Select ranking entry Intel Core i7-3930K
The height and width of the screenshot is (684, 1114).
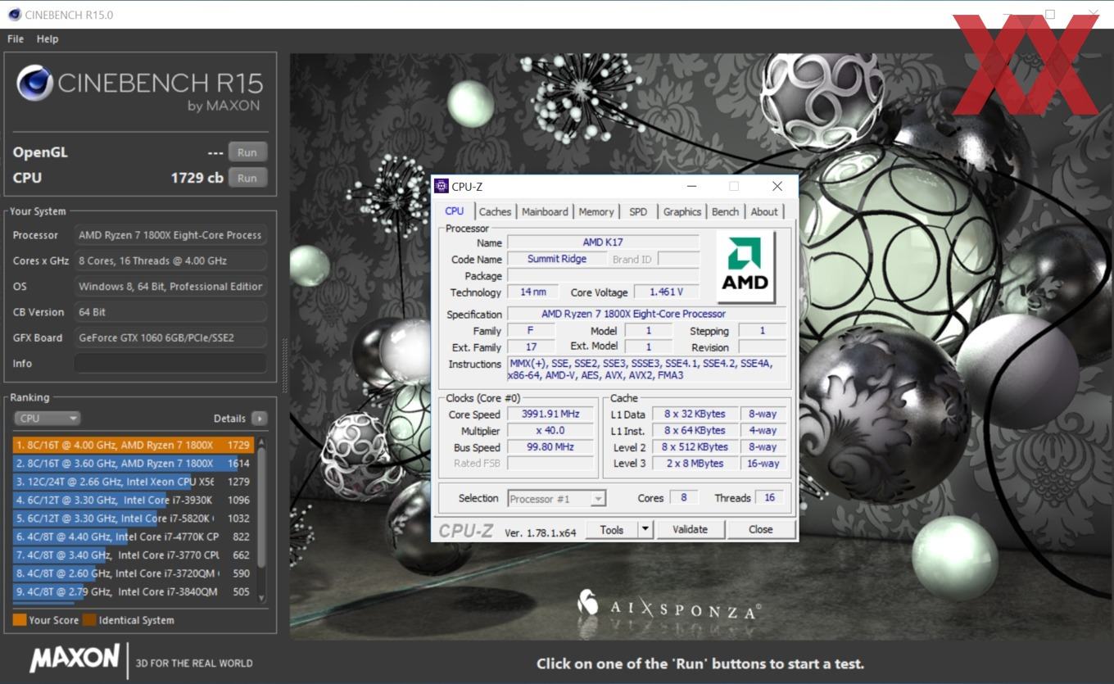[133, 500]
